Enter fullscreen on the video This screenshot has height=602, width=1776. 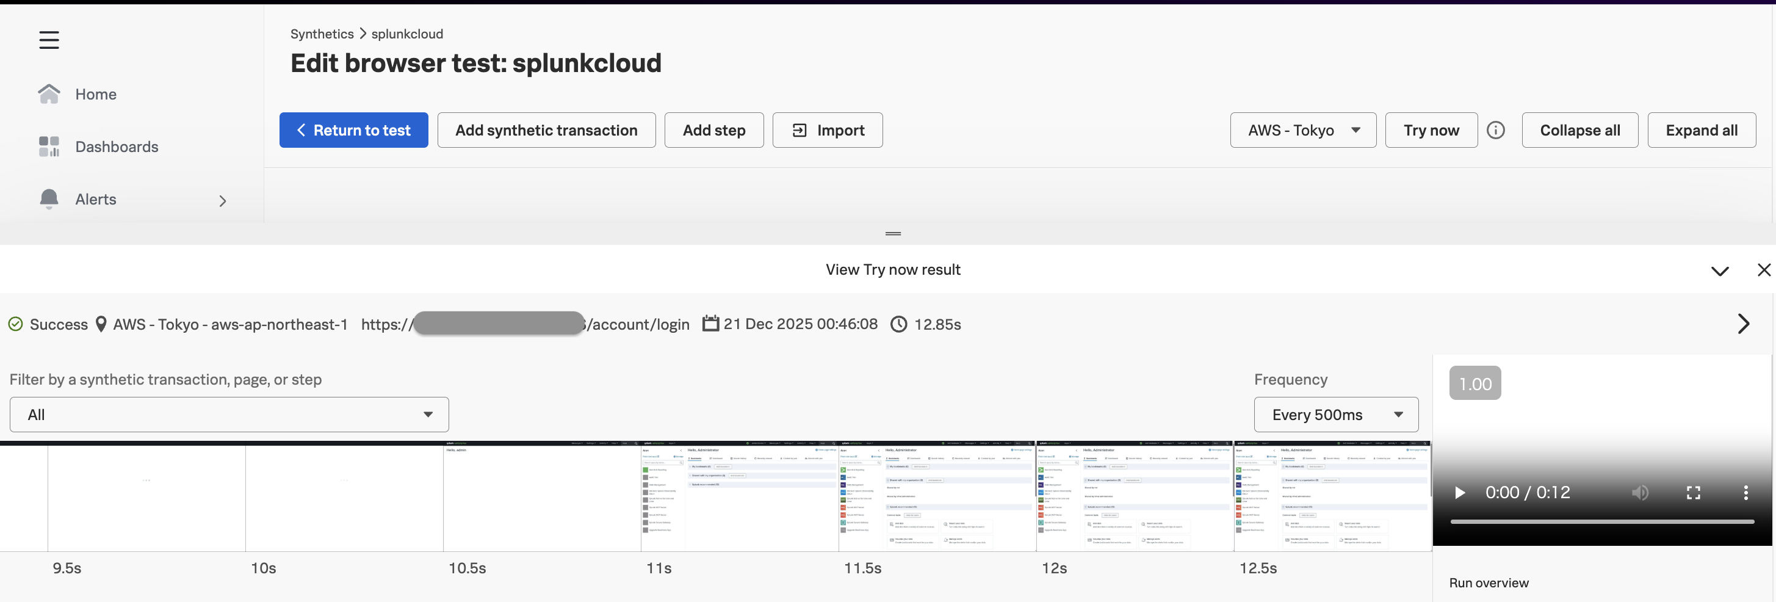[1693, 492]
